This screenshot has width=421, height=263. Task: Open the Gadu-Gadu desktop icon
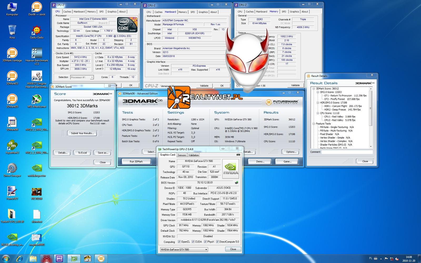pos(37,32)
